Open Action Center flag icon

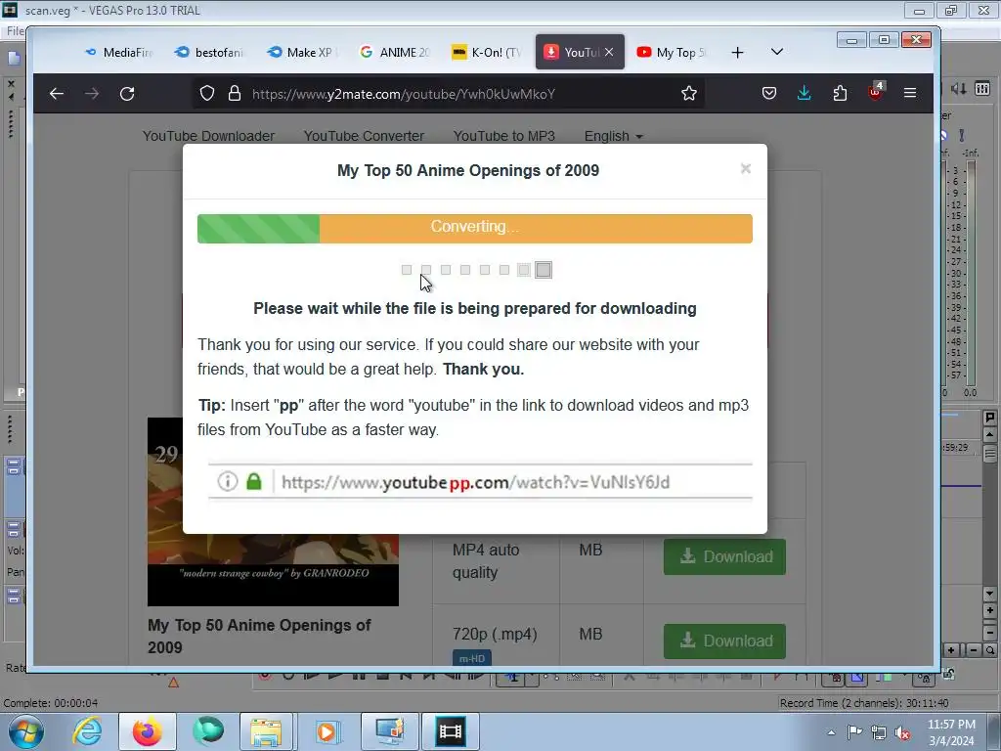pos(854,732)
